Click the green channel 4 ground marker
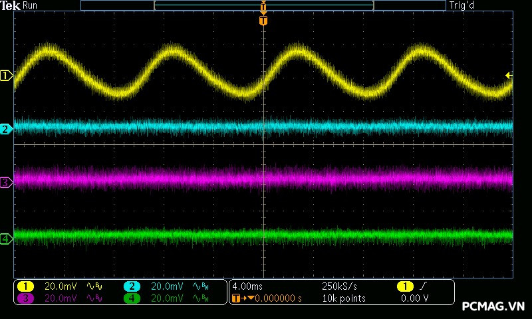The width and height of the screenshot is (532, 319). point(6,239)
